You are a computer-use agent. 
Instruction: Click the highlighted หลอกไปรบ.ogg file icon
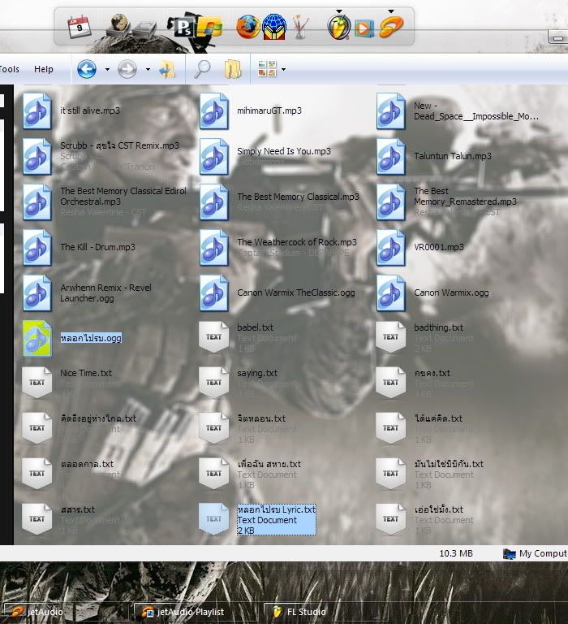point(37,338)
